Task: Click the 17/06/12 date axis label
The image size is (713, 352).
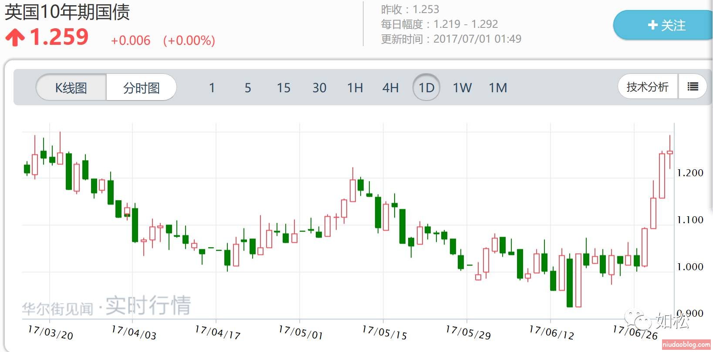Action: tap(551, 332)
